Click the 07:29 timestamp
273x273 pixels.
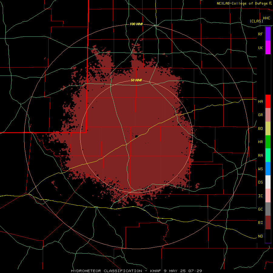(195, 271)
